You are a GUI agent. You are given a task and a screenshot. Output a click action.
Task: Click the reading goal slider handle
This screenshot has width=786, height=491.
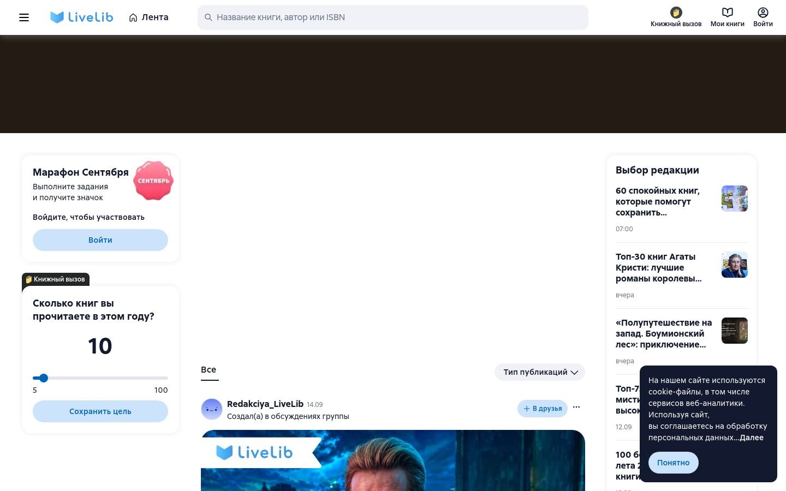[x=44, y=378]
